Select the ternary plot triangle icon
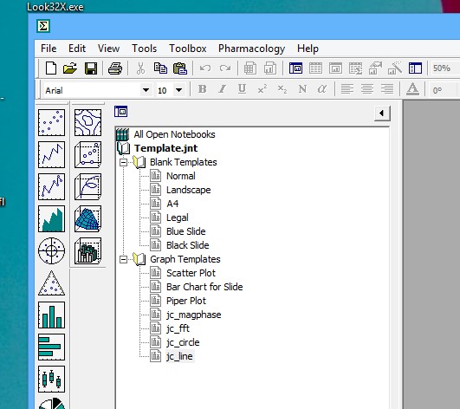The image size is (460, 409). [51, 282]
